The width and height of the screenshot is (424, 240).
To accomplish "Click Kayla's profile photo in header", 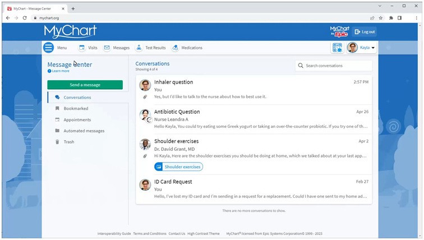I will (x=352, y=48).
